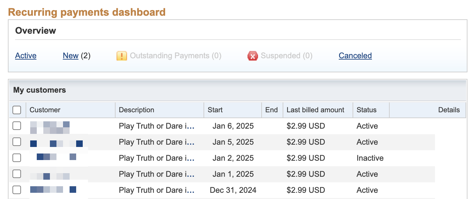The width and height of the screenshot is (476, 199).
Task: Select the Dec 31, 2024 row checkbox
Action: [17, 190]
